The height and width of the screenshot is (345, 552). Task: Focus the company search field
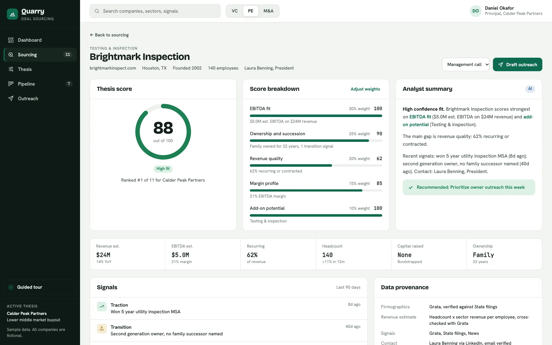click(155, 11)
